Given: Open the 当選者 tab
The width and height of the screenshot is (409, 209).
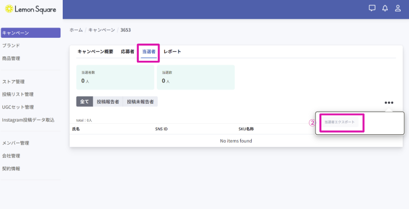Looking at the screenshot, I should click(x=148, y=52).
